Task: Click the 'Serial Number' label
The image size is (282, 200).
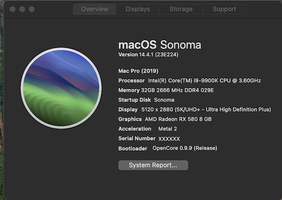Action: (x=137, y=138)
